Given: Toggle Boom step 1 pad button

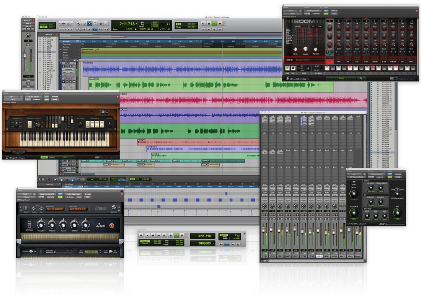Looking at the screenshot, I should (x=327, y=68).
